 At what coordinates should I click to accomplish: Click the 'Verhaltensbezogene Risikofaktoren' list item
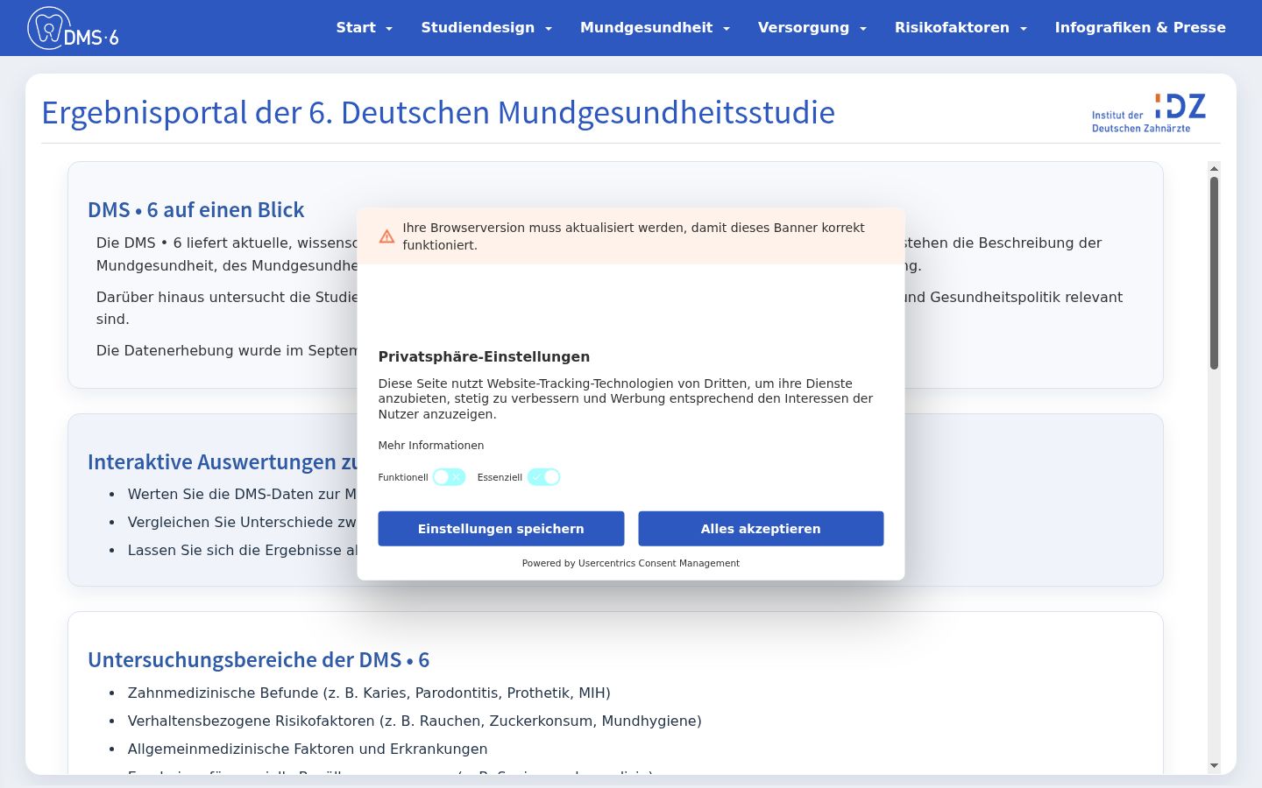415,721
